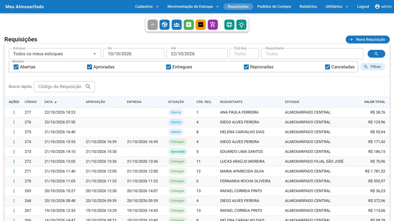Uncheck the Aprovadas checkbox
The image size is (394, 221).
[x=90, y=67]
